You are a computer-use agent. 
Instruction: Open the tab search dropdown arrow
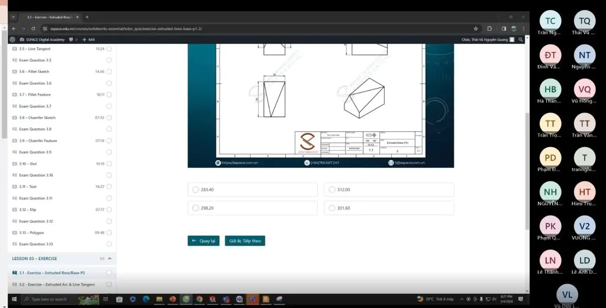coord(13,17)
